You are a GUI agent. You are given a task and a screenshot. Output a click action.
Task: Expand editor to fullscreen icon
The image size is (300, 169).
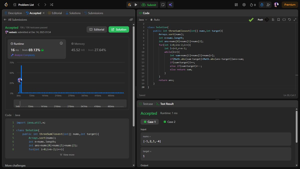coord(295,20)
